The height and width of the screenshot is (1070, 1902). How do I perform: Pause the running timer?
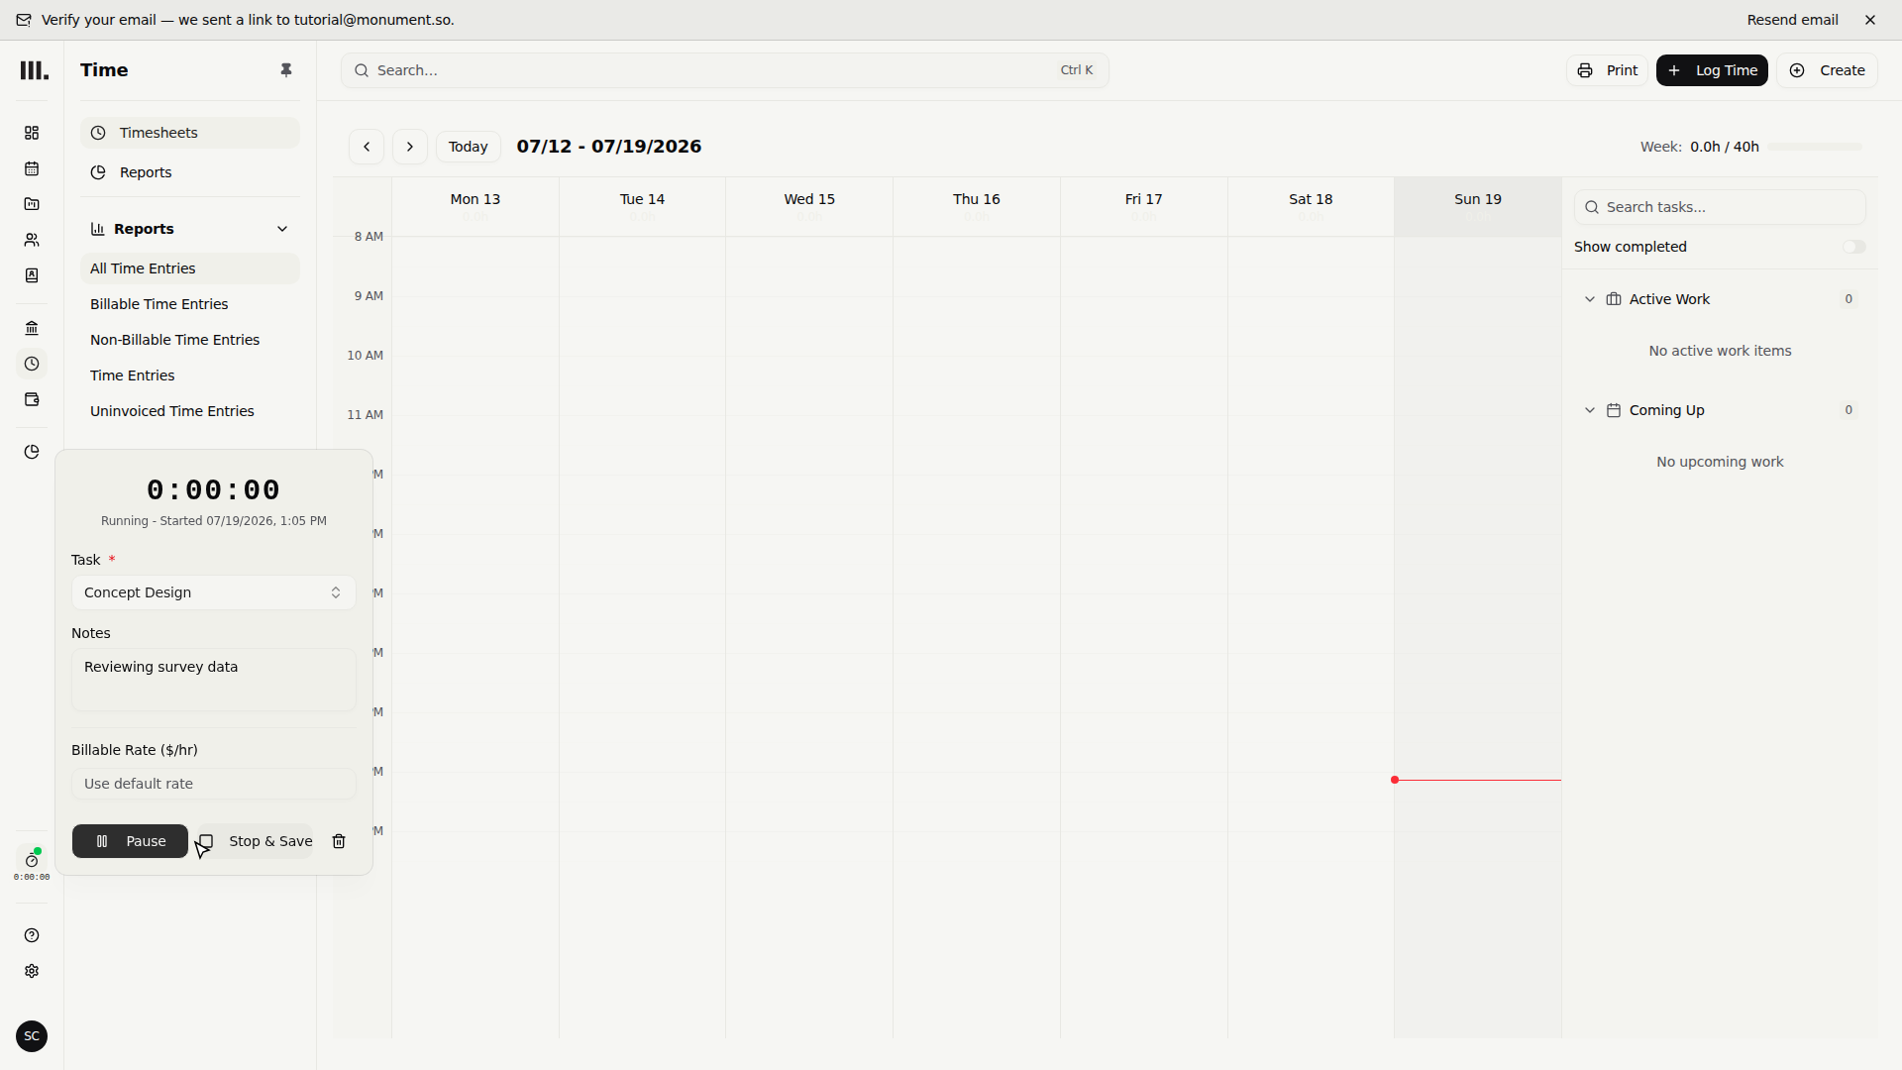pyautogui.click(x=130, y=841)
